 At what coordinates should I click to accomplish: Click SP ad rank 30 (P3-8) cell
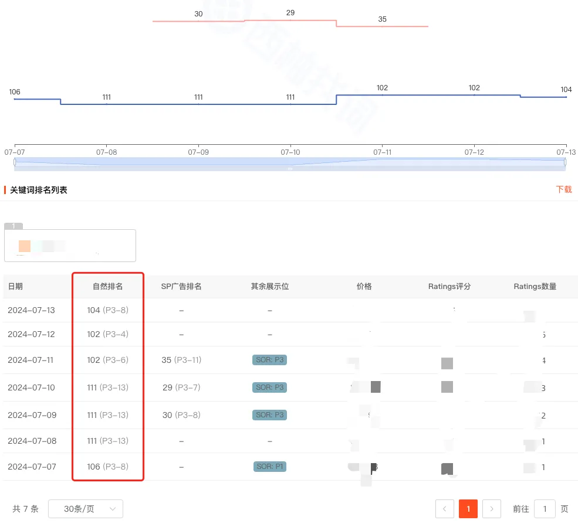[x=181, y=415]
